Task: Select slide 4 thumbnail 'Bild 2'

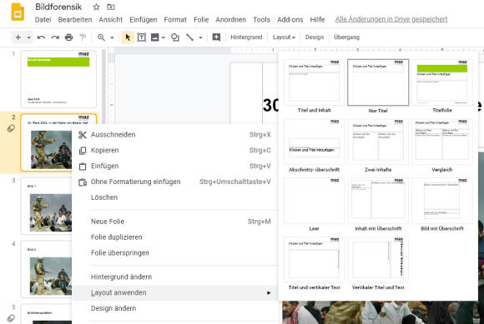Action: [x=46, y=269]
